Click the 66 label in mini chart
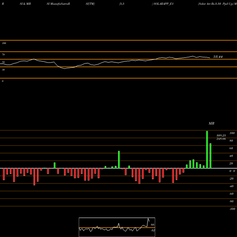Screen dimensions: 237x237 pos(153,225)
